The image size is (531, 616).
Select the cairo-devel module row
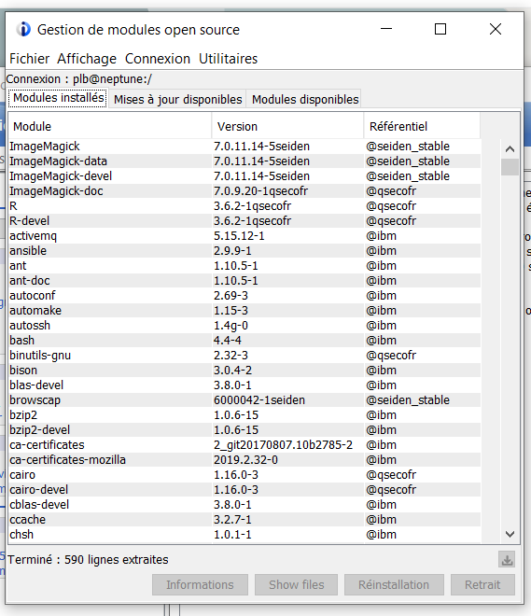click(x=245, y=489)
